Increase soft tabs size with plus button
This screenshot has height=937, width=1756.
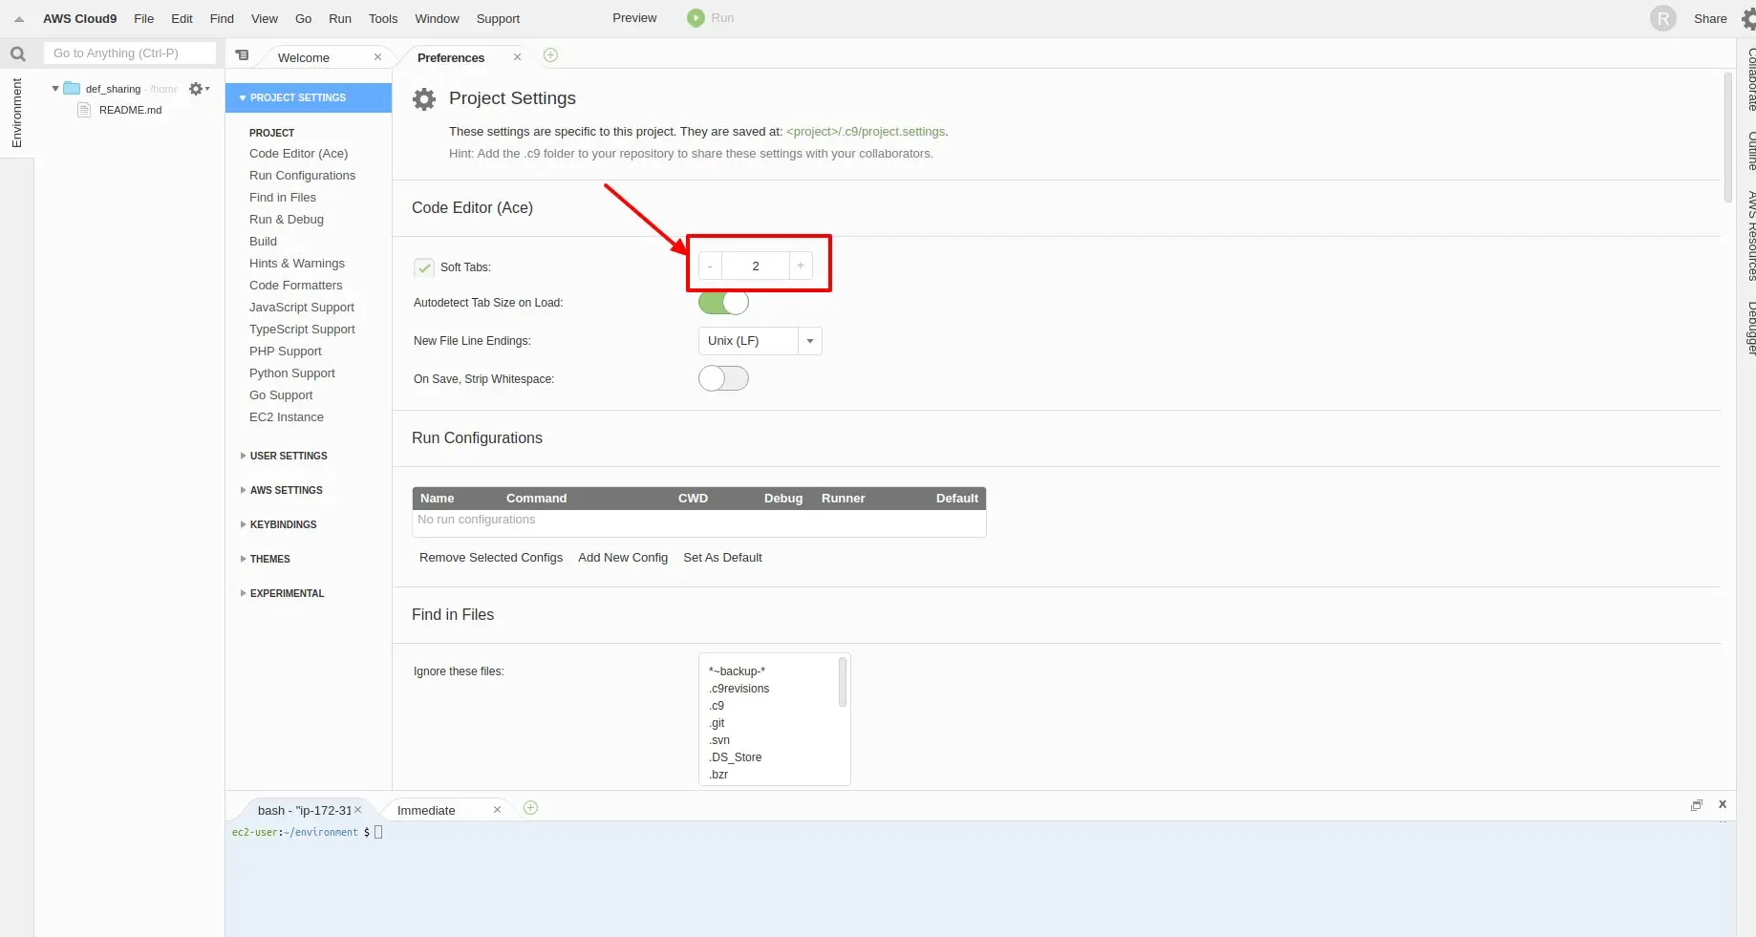pos(801,266)
